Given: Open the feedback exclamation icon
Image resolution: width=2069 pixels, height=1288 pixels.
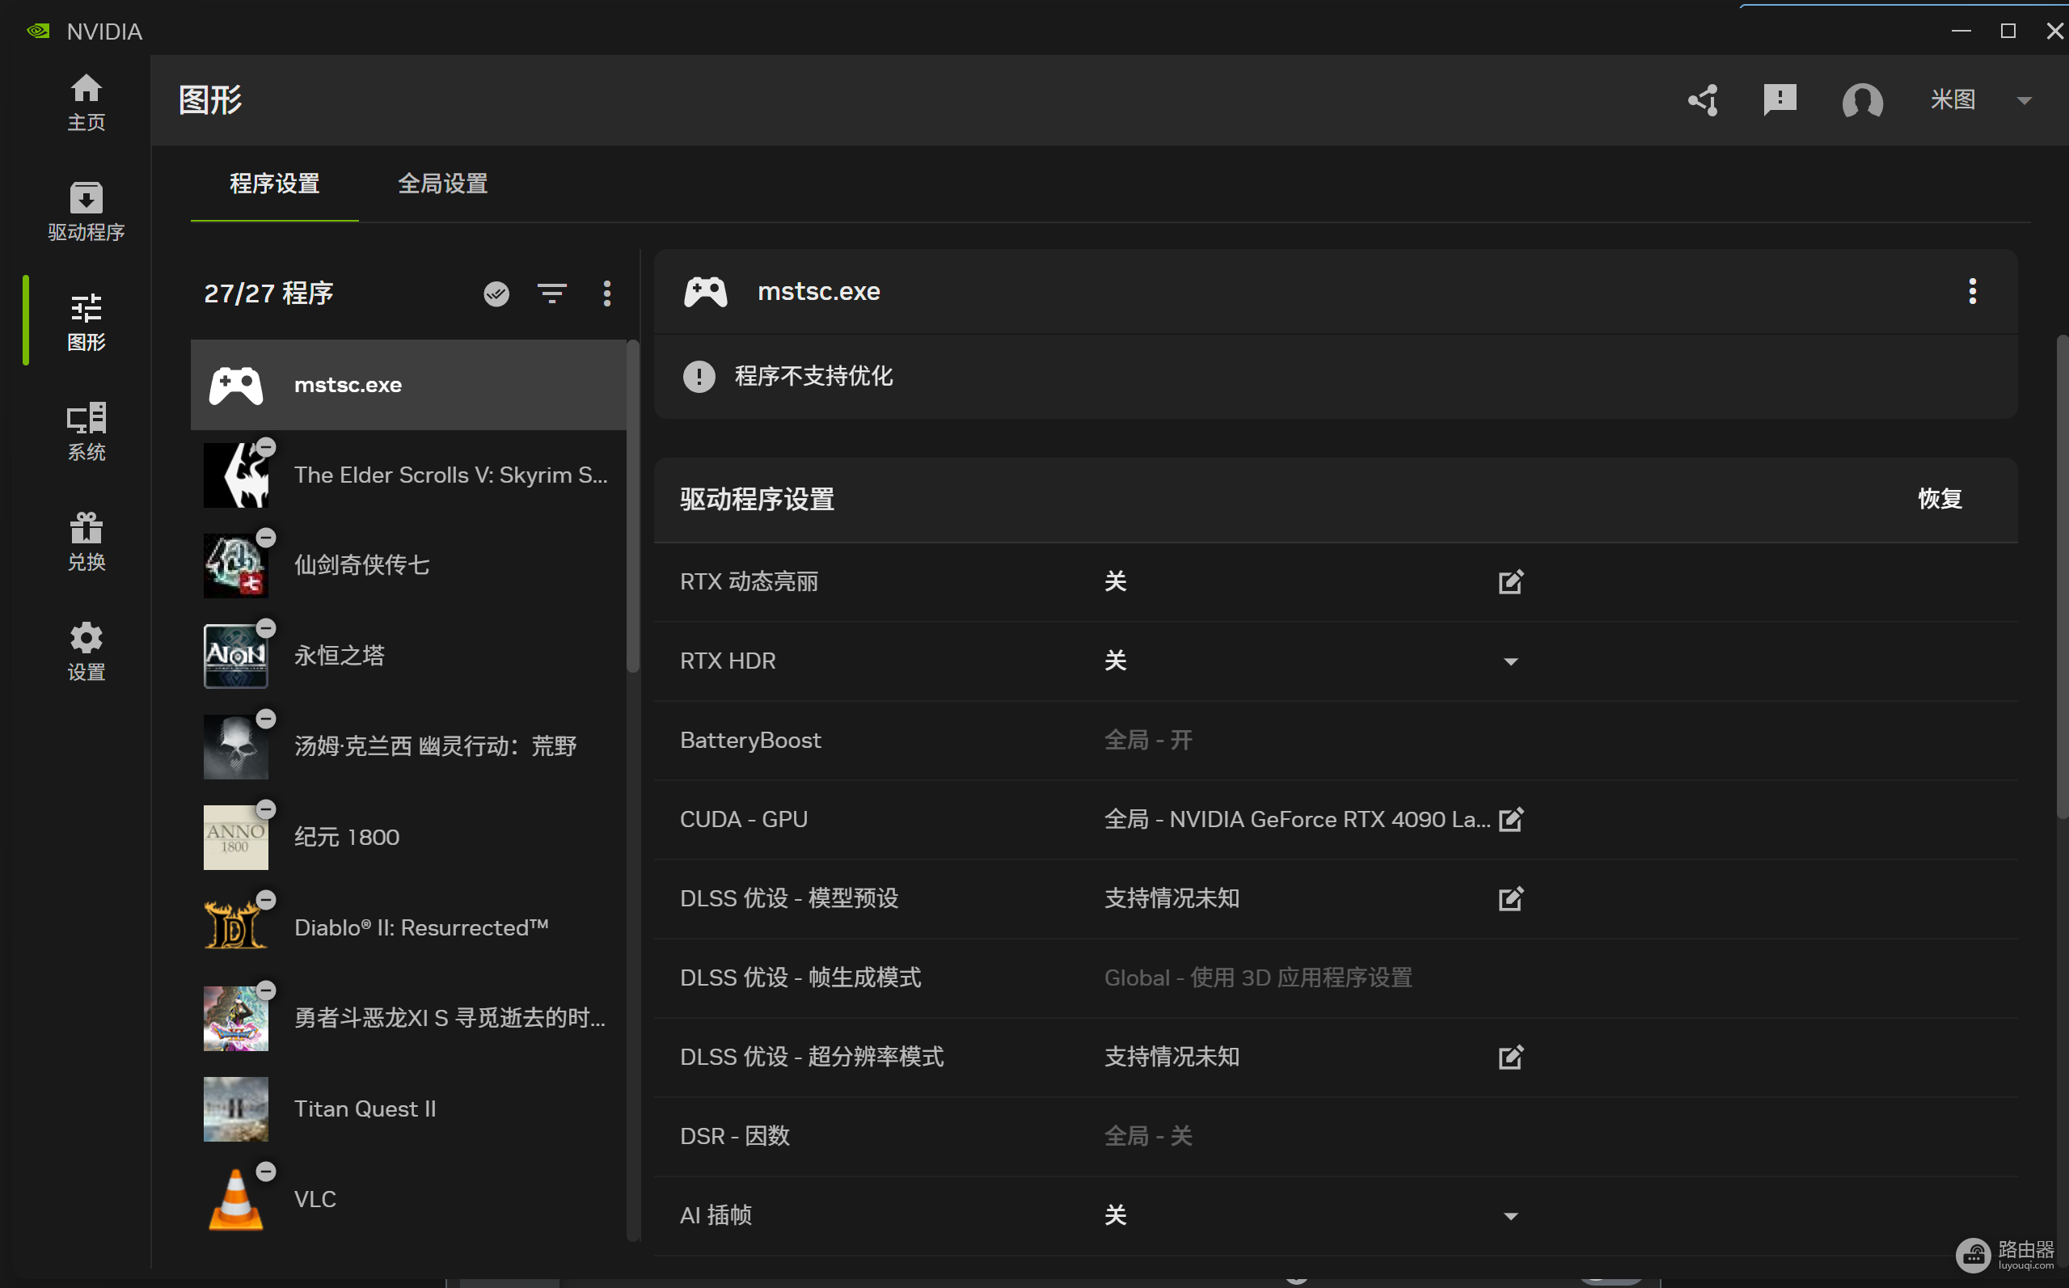Looking at the screenshot, I should [x=1780, y=99].
